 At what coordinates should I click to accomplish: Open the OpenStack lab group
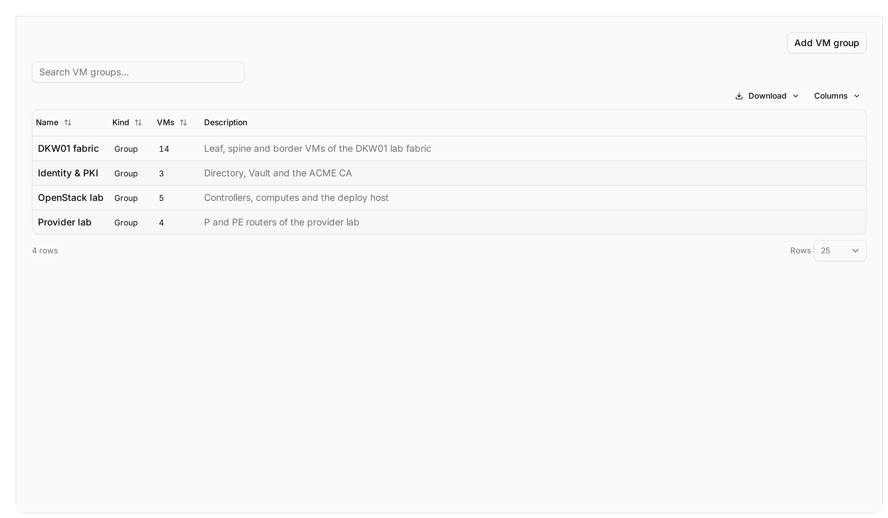tap(70, 198)
